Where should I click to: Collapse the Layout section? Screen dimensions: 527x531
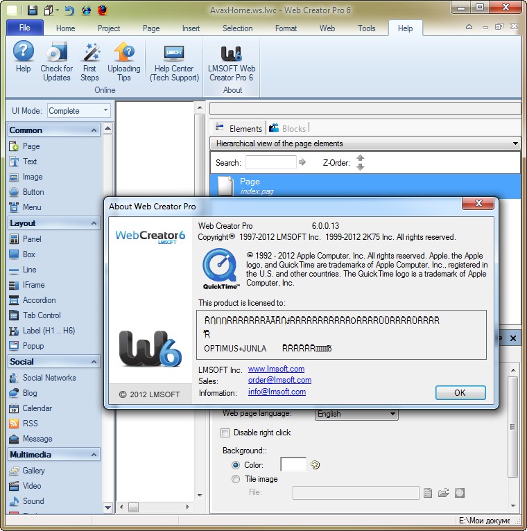click(94, 223)
